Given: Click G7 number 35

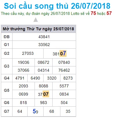Looking at the screenshot, I should point(68,111).
